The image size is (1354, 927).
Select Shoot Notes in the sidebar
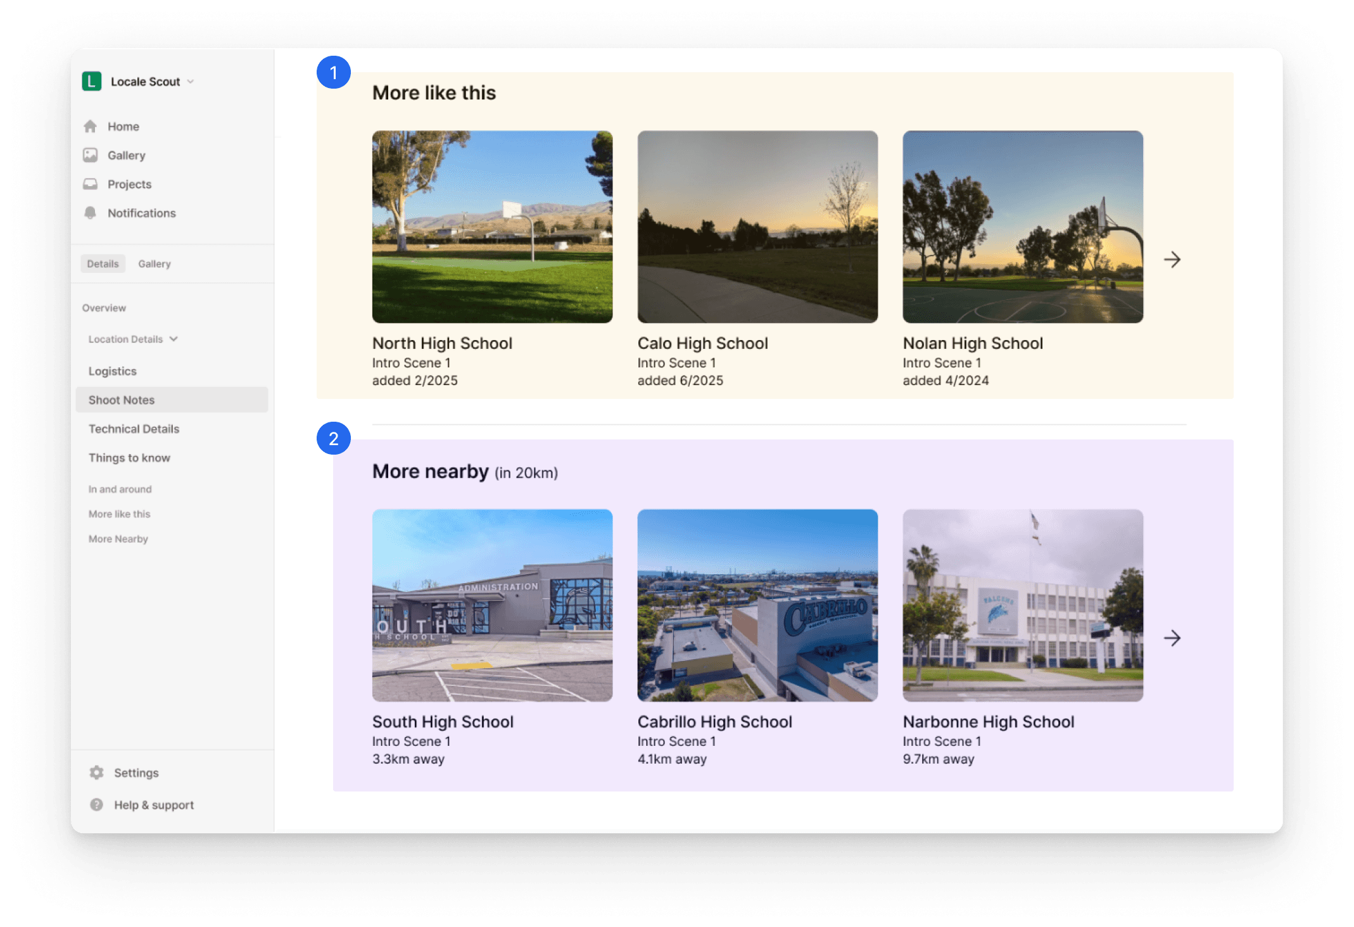(122, 400)
